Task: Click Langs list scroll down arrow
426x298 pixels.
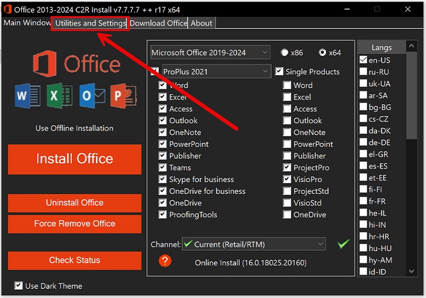Action: point(411,271)
